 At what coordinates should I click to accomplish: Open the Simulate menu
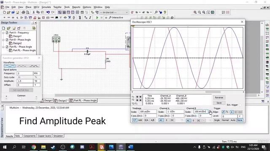click(x=46, y=7)
